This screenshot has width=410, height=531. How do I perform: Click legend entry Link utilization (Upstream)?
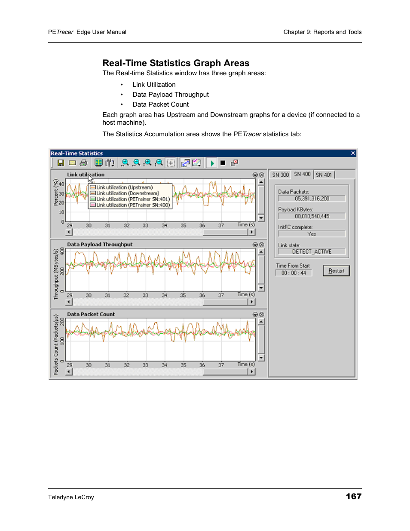(x=121, y=187)
